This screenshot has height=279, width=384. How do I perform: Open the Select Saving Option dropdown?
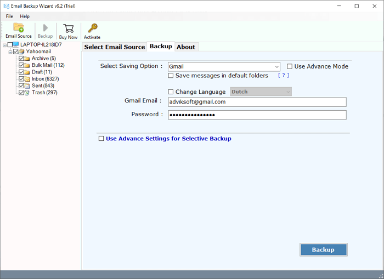[224, 66]
